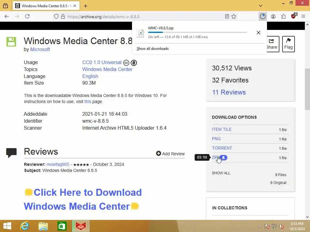The height and width of the screenshot is (232, 310).
Task: Open the uBlock Origin extension icon
Action: point(294,16)
